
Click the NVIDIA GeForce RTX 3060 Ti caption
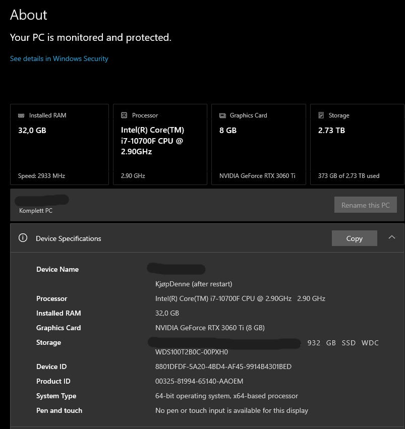point(257,176)
